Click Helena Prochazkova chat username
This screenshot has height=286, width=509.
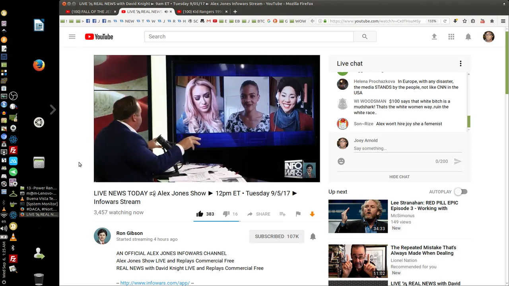(x=374, y=81)
